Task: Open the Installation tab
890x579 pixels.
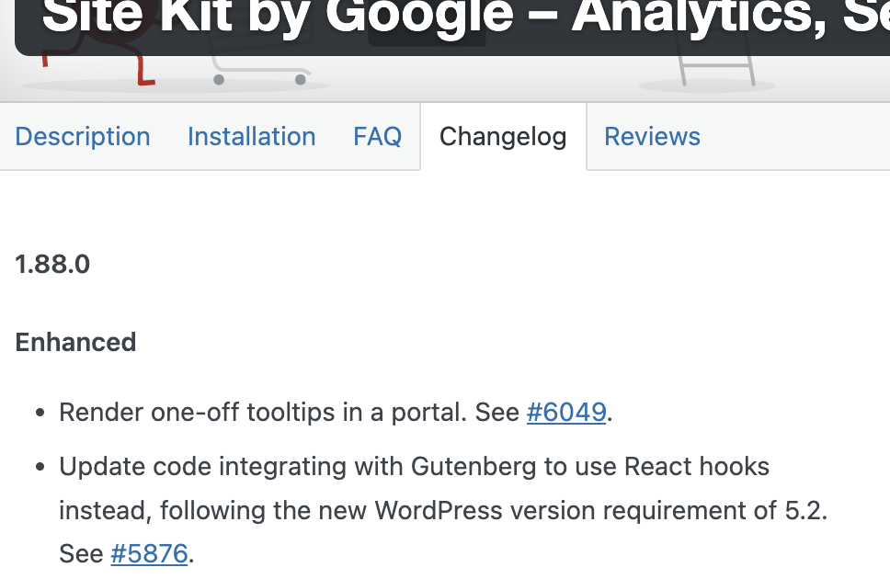Action: pos(251,136)
